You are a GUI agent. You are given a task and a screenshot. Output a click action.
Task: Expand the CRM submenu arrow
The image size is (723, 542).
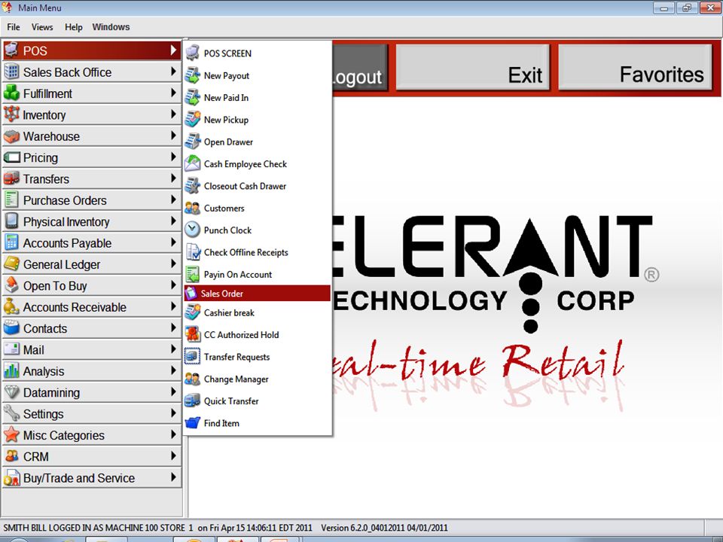coord(173,456)
